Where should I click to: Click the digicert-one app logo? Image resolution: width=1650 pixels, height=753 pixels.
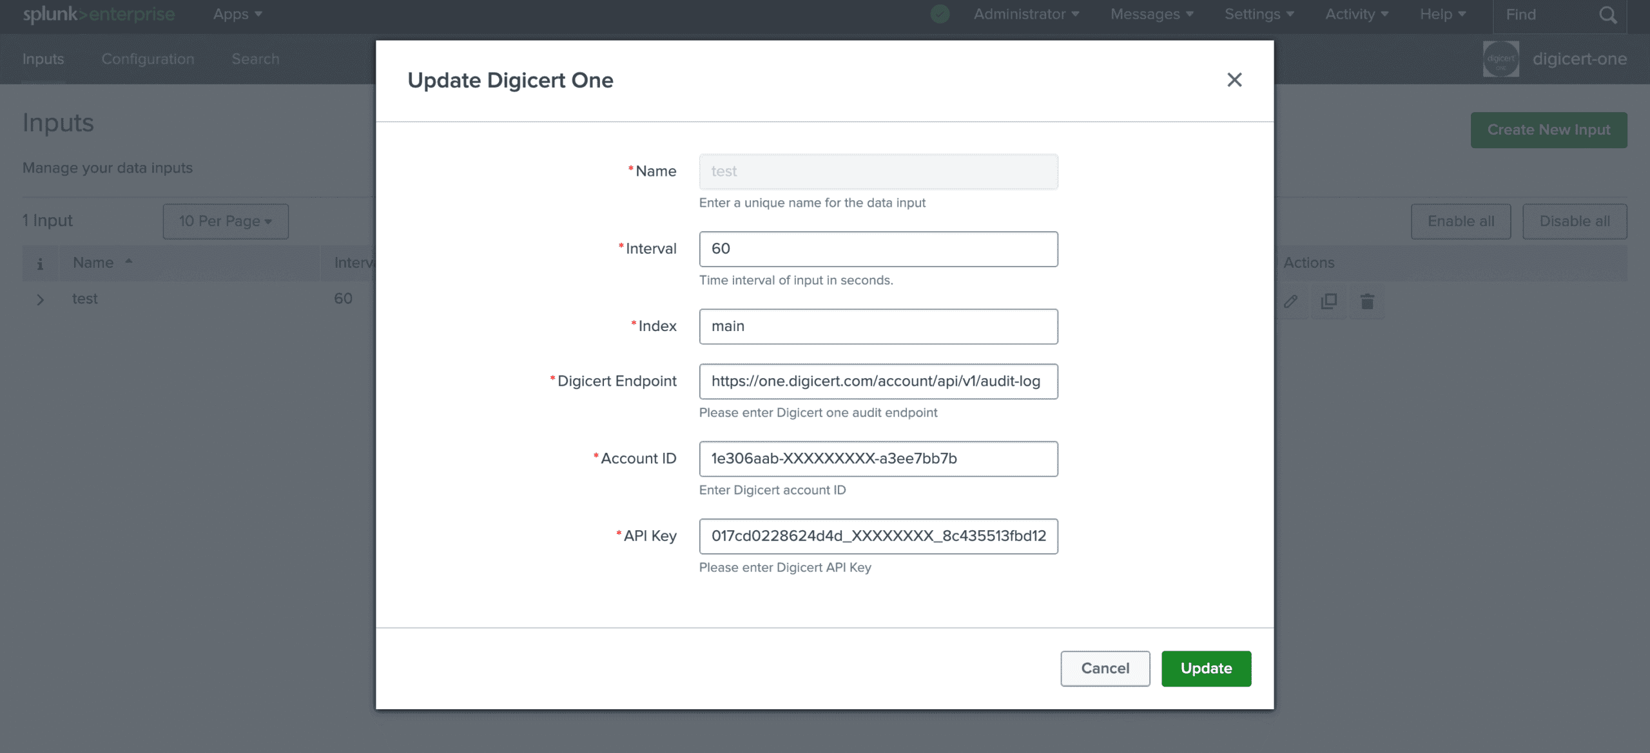click(x=1502, y=59)
